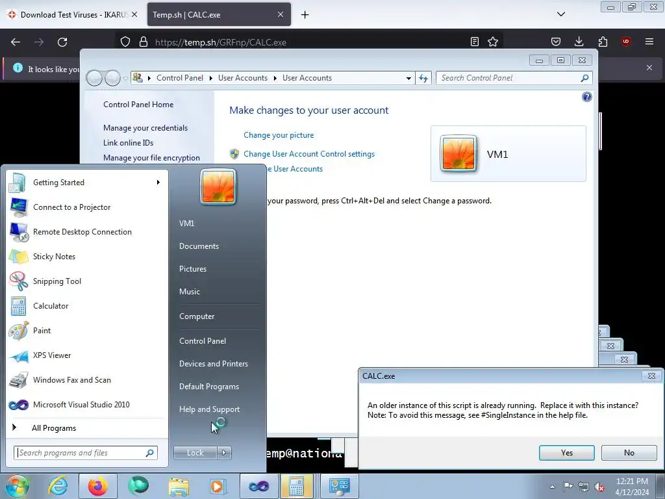The height and width of the screenshot is (499, 665).
Task: Switch to Download Test Viruses tab
Action: [73, 14]
